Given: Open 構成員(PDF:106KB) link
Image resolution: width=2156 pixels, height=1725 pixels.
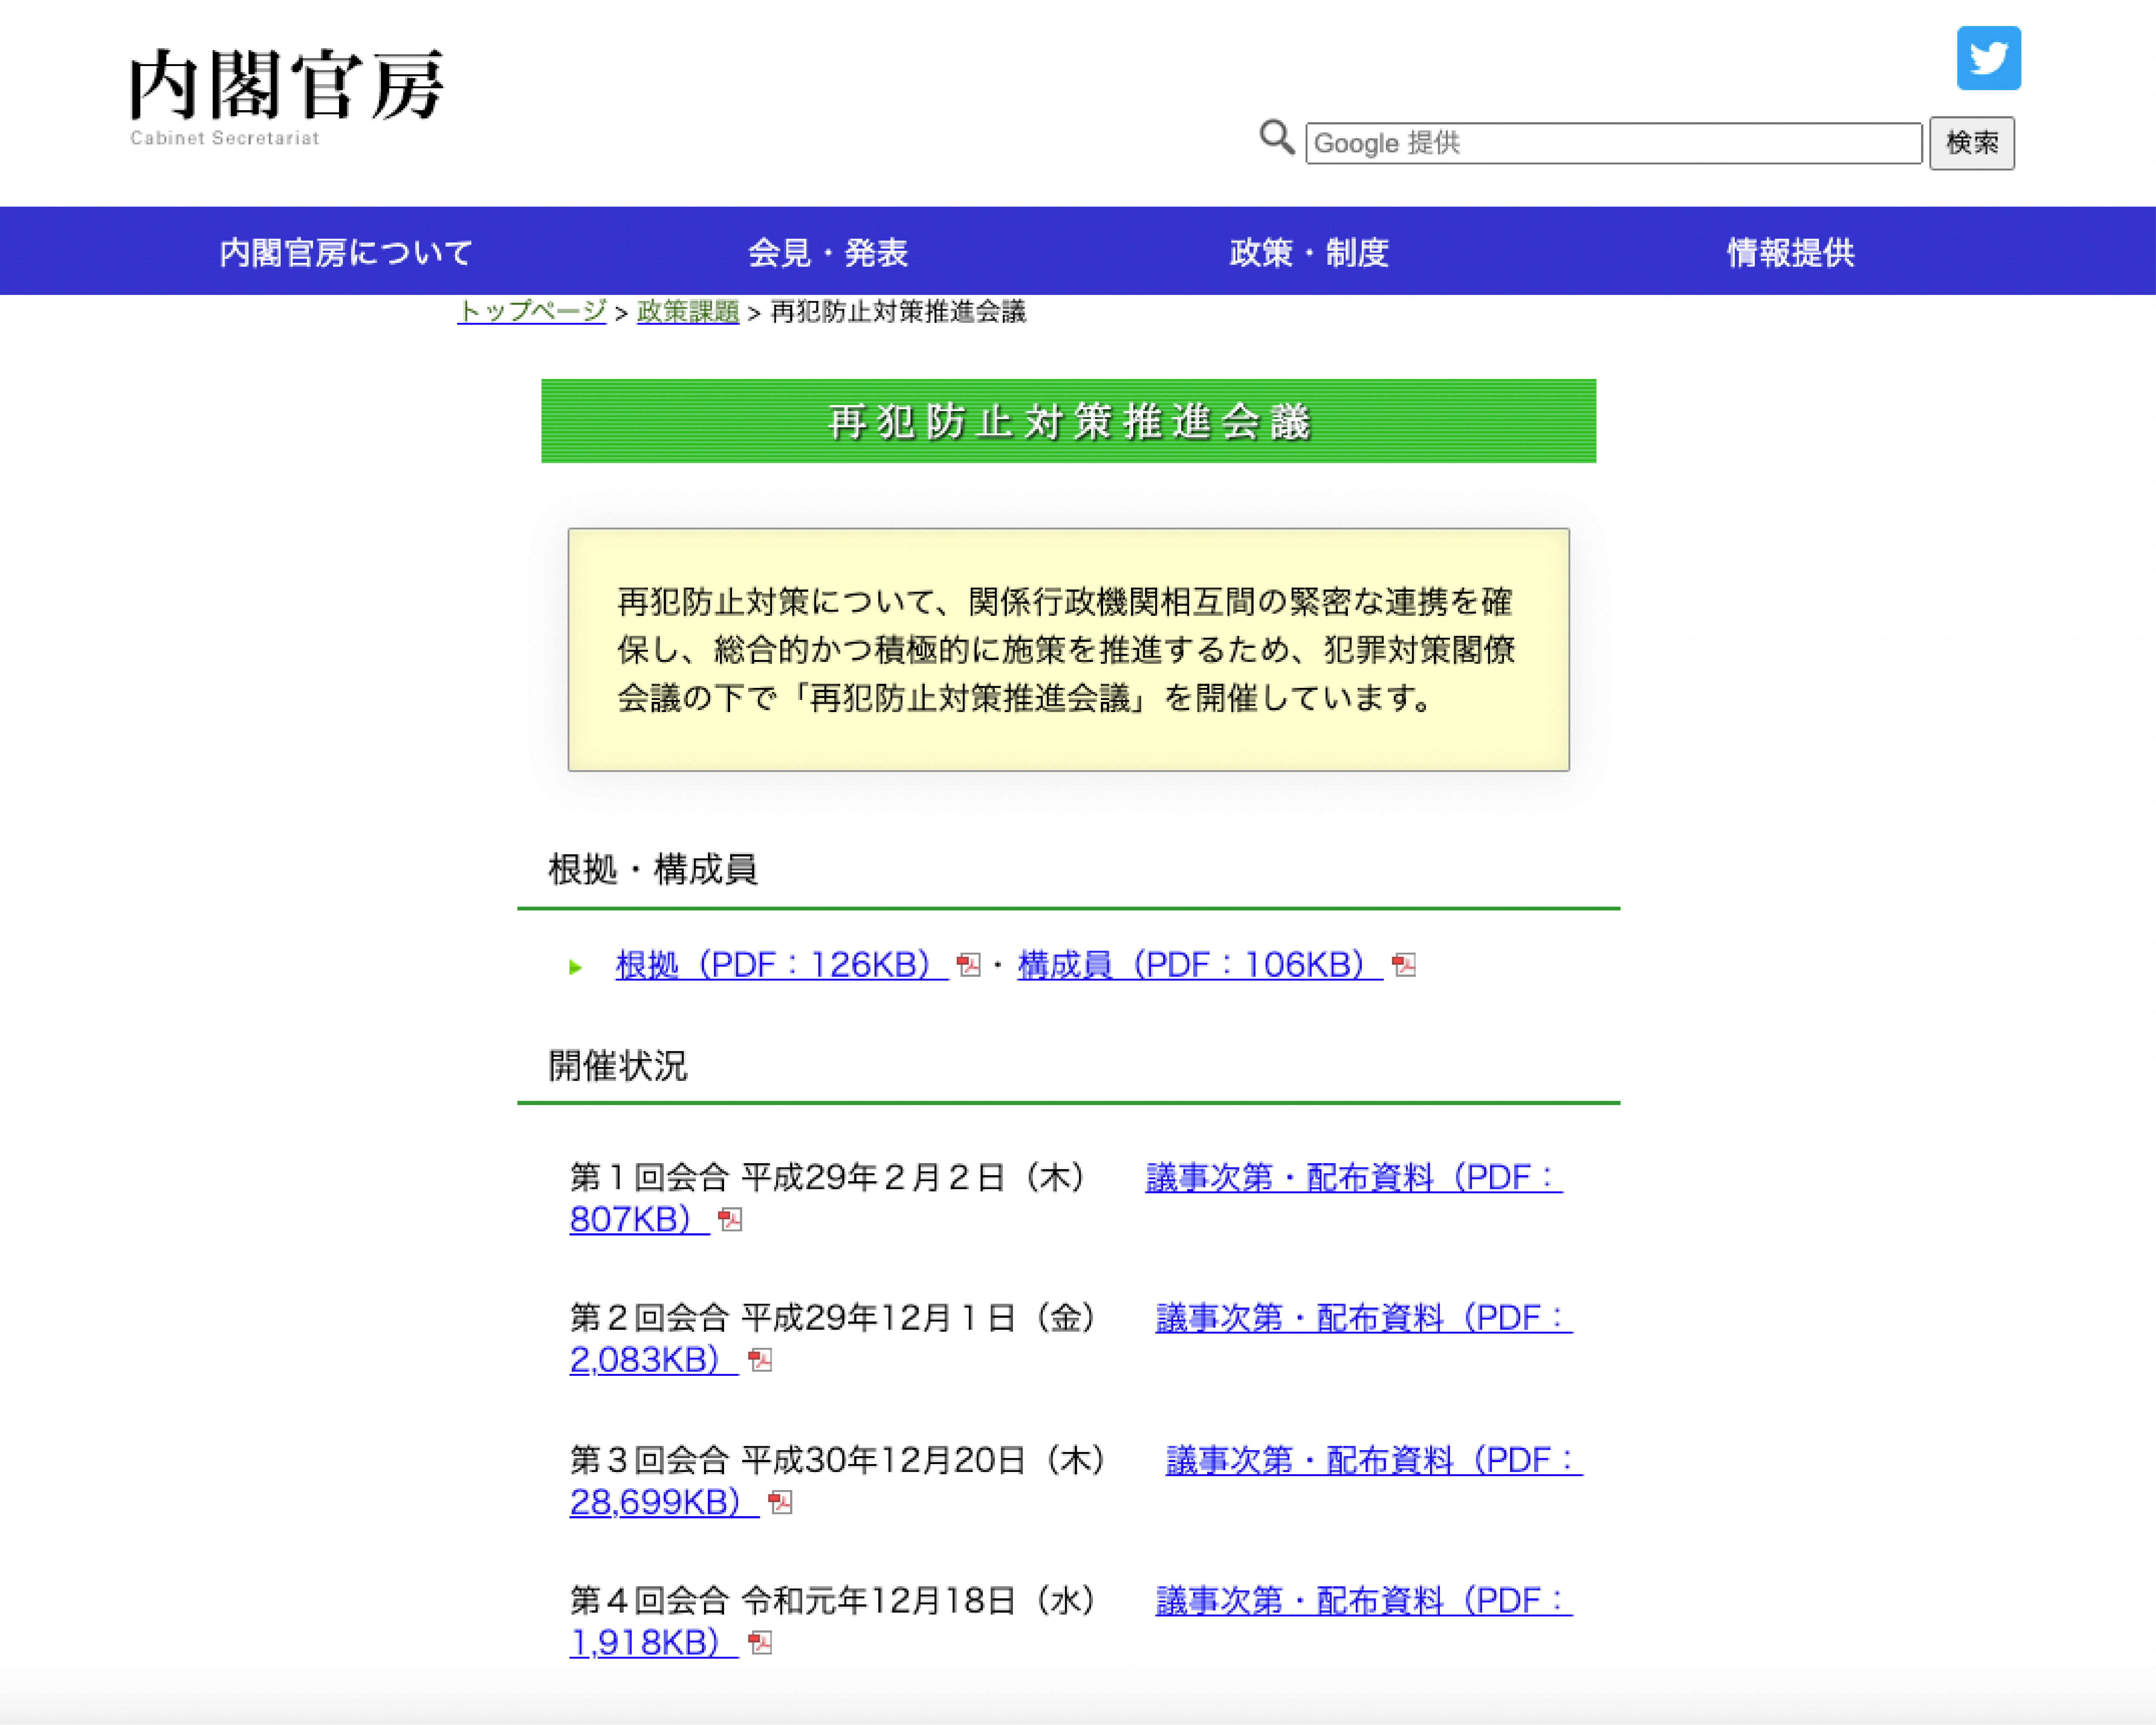Looking at the screenshot, I should pyautogui.click(x=1200, y=965).
